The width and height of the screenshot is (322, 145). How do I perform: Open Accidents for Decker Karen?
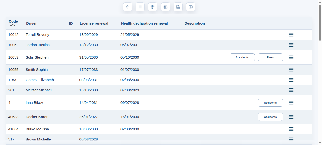click(270, 117)
